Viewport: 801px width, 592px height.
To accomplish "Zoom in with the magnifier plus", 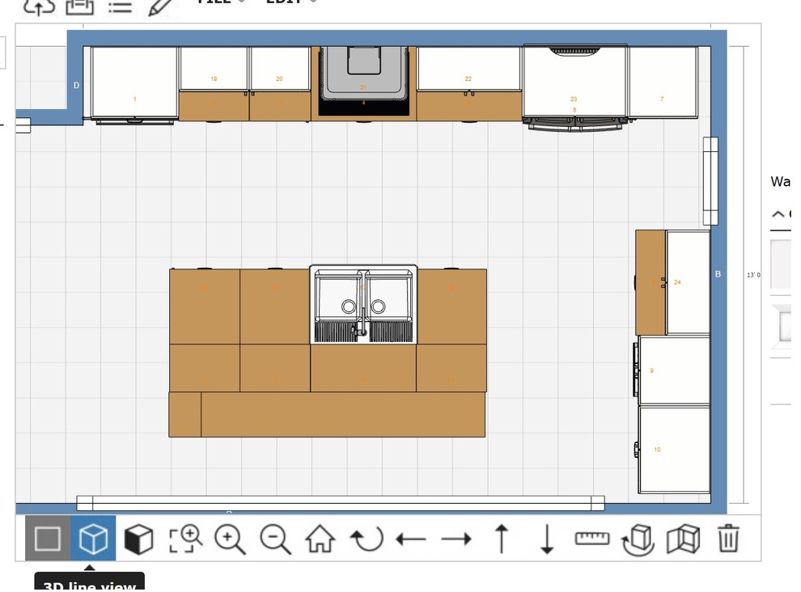I will point(231,539).
